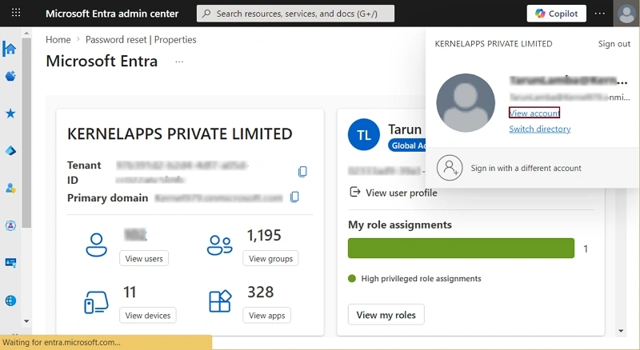This screenshot has width=640, height=350.
Task: Click View apps button
Action: [267, 316]
